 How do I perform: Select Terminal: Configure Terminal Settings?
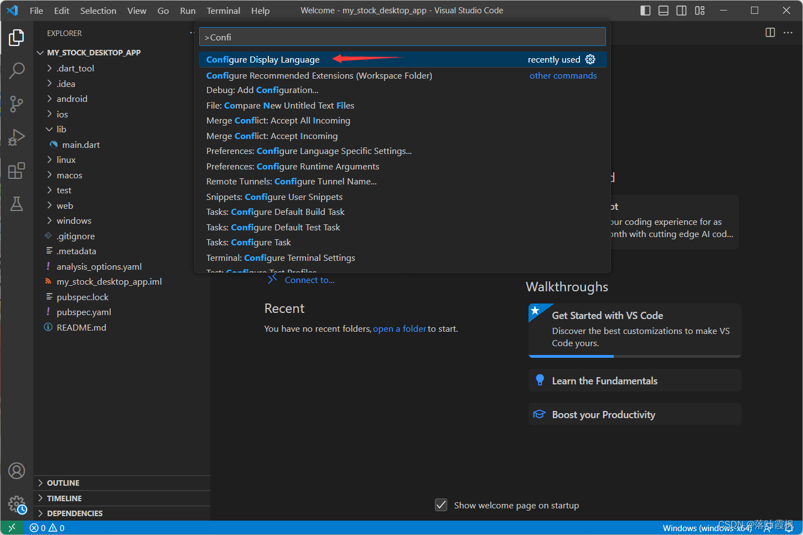point(403,258)
